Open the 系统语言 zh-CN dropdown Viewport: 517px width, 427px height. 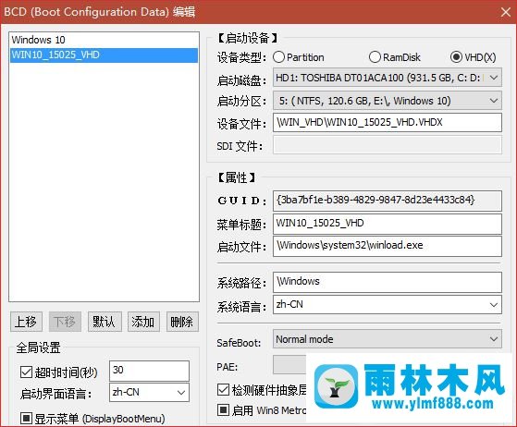click(388, 304)
